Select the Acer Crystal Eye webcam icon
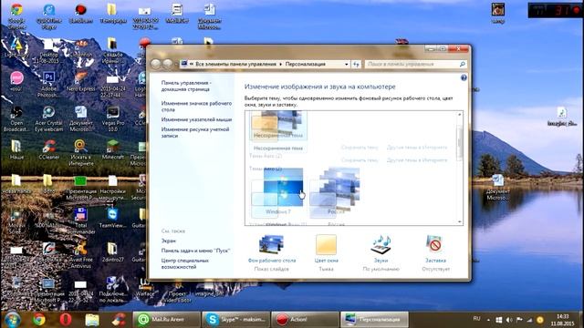The width and height of the screenshot is (584, 328). (x=48, y=118)
